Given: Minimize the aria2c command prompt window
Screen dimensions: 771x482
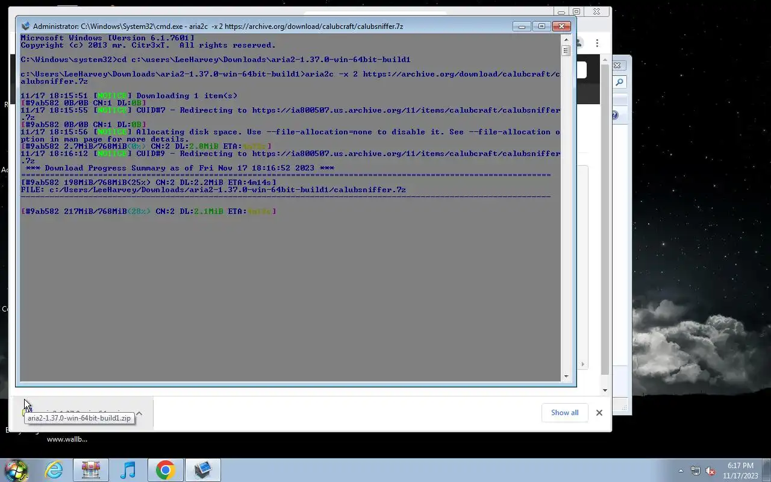Looking at the screenshot, I should (x=522, y=27).
